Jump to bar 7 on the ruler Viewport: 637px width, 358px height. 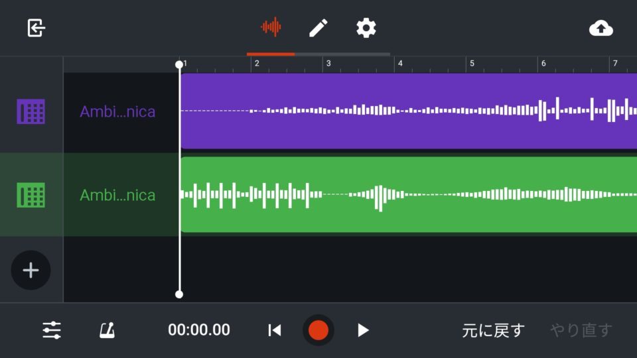coord(615,64)
